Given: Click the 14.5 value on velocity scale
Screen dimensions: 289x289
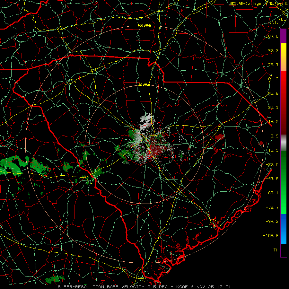Looking at the screenshot, I should 273,122.
